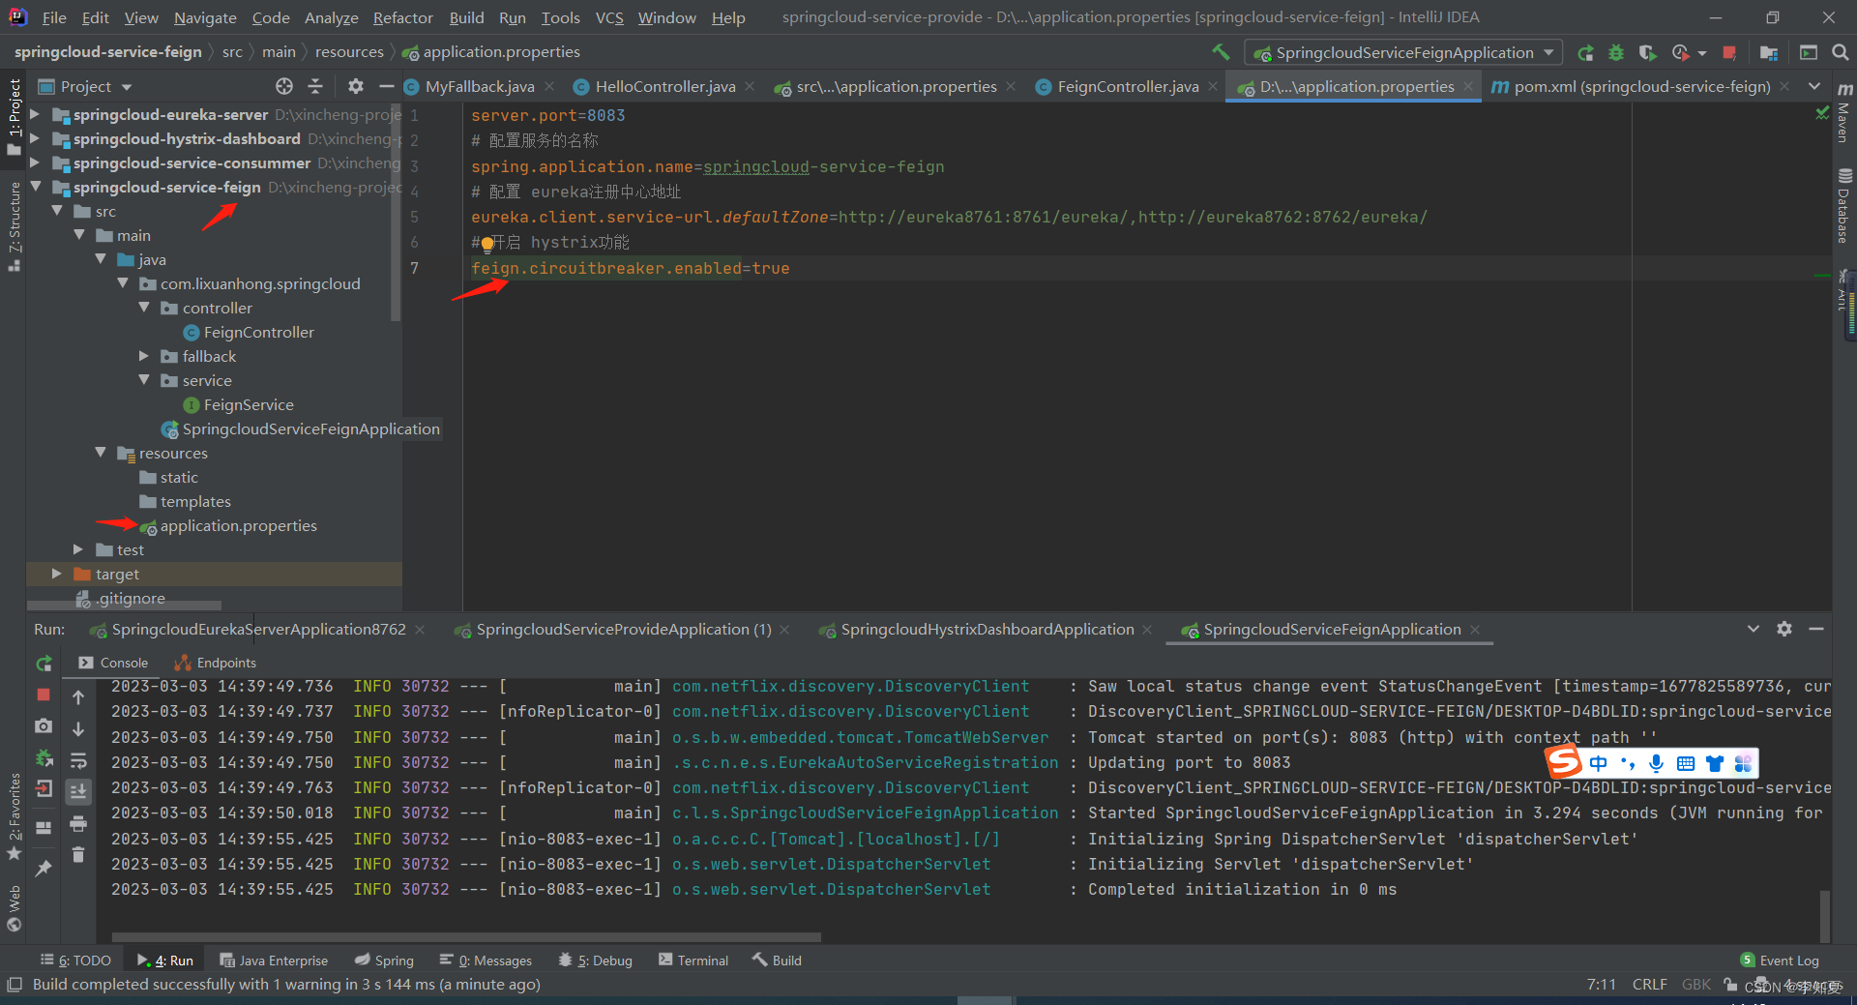
Task: Toggle tool window bars corner icon
Action: pos(14,984)
